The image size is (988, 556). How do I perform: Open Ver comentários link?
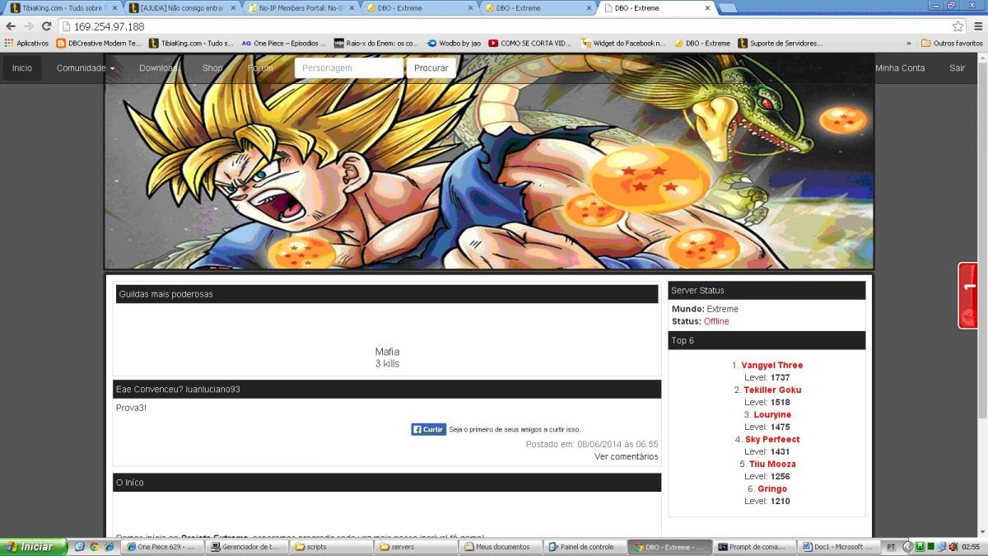[x=627, y=456]
